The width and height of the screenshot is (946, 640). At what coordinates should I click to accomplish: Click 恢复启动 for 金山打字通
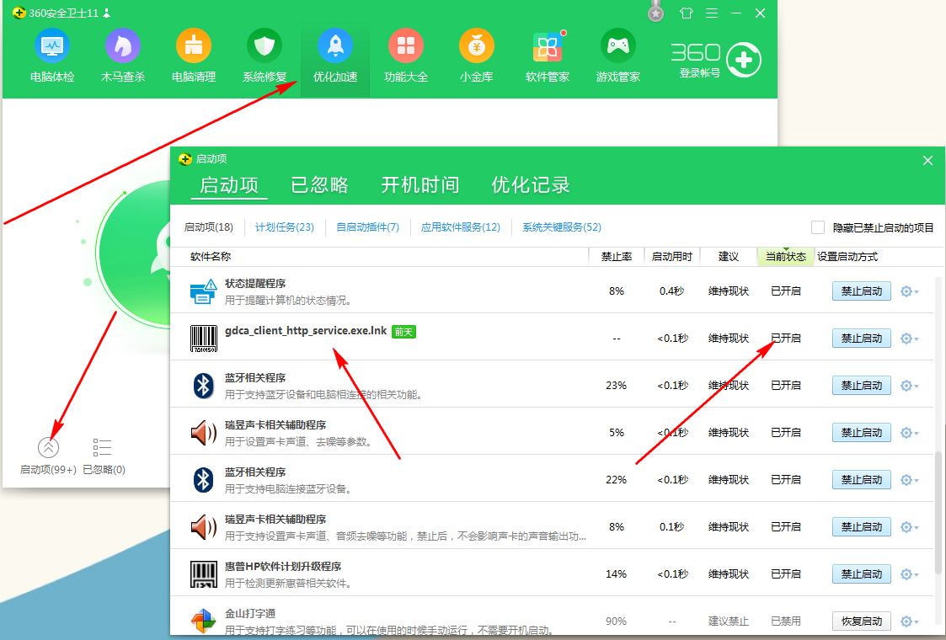click(x=861, y=621)
